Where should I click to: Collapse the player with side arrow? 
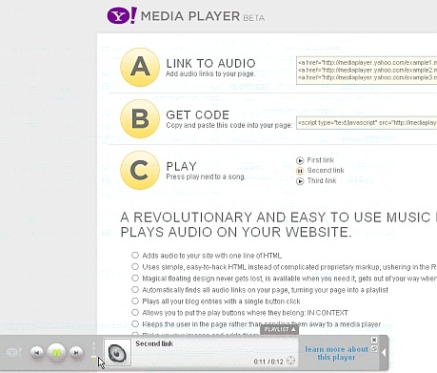click(384, 353)
